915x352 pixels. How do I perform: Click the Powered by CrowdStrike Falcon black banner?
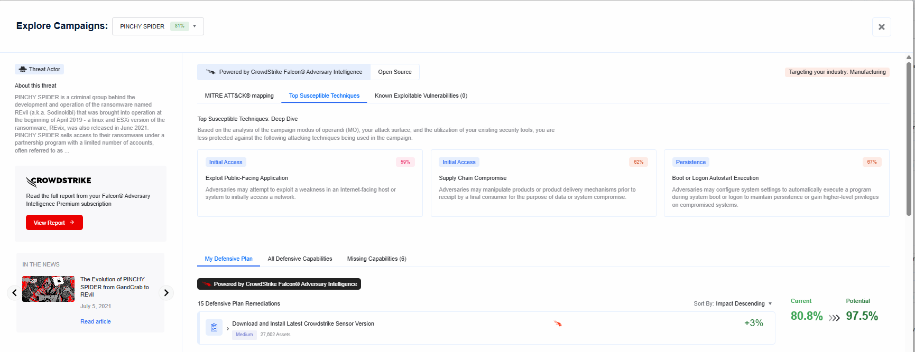(279, 284)
